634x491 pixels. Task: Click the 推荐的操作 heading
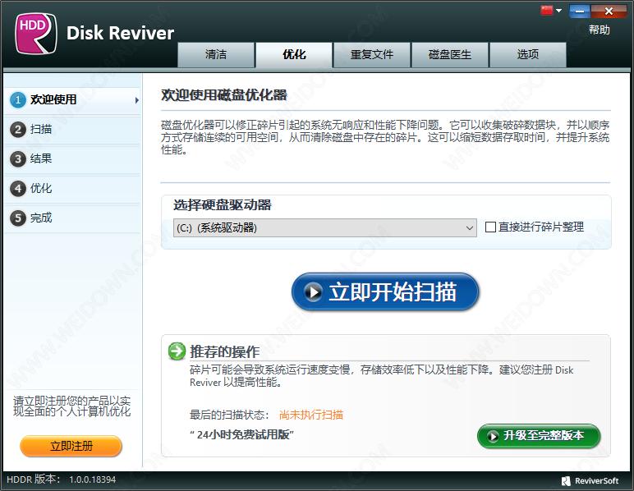(224, 351)
